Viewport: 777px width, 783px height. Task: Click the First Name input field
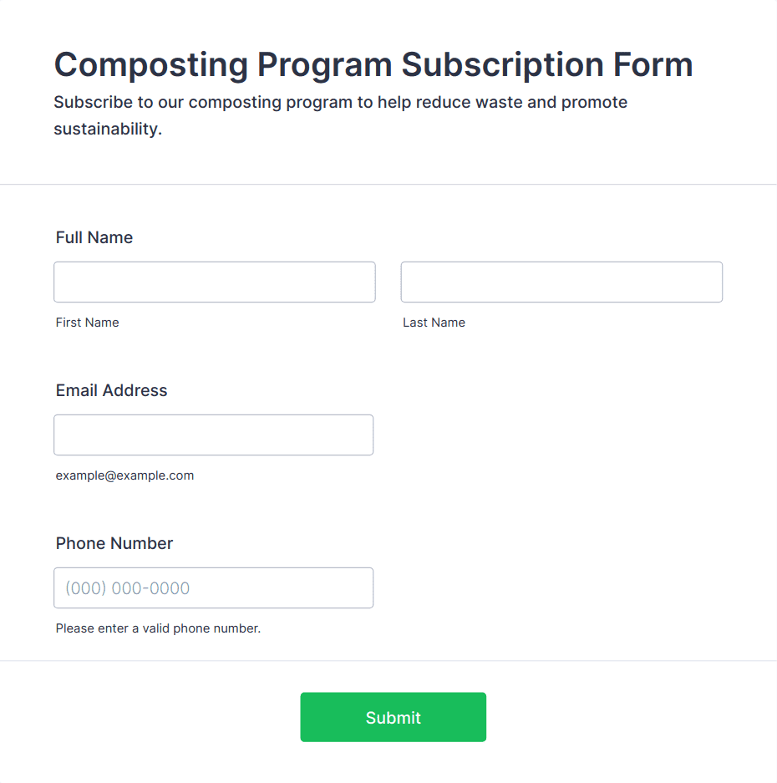[215, 282]
